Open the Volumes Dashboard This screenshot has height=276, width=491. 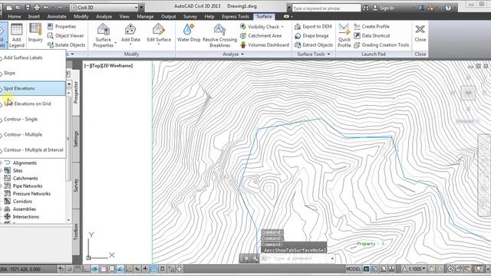(x=265, y=44)
